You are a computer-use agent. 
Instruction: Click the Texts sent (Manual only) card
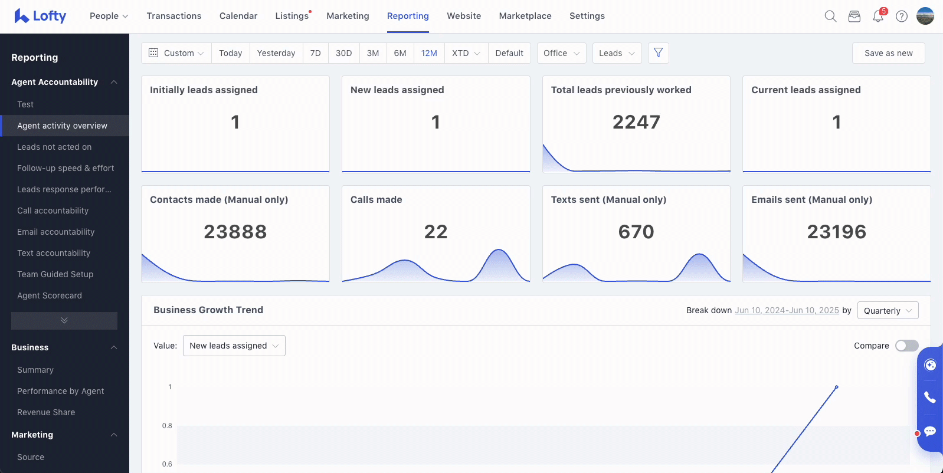[x=636, y=234]
